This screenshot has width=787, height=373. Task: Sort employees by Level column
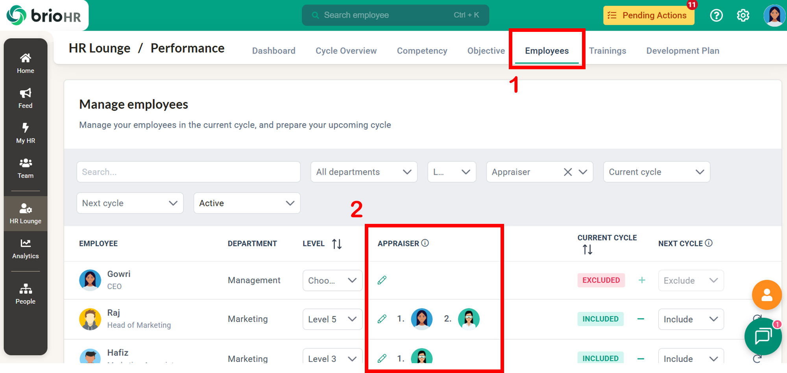tap(337, 244)
